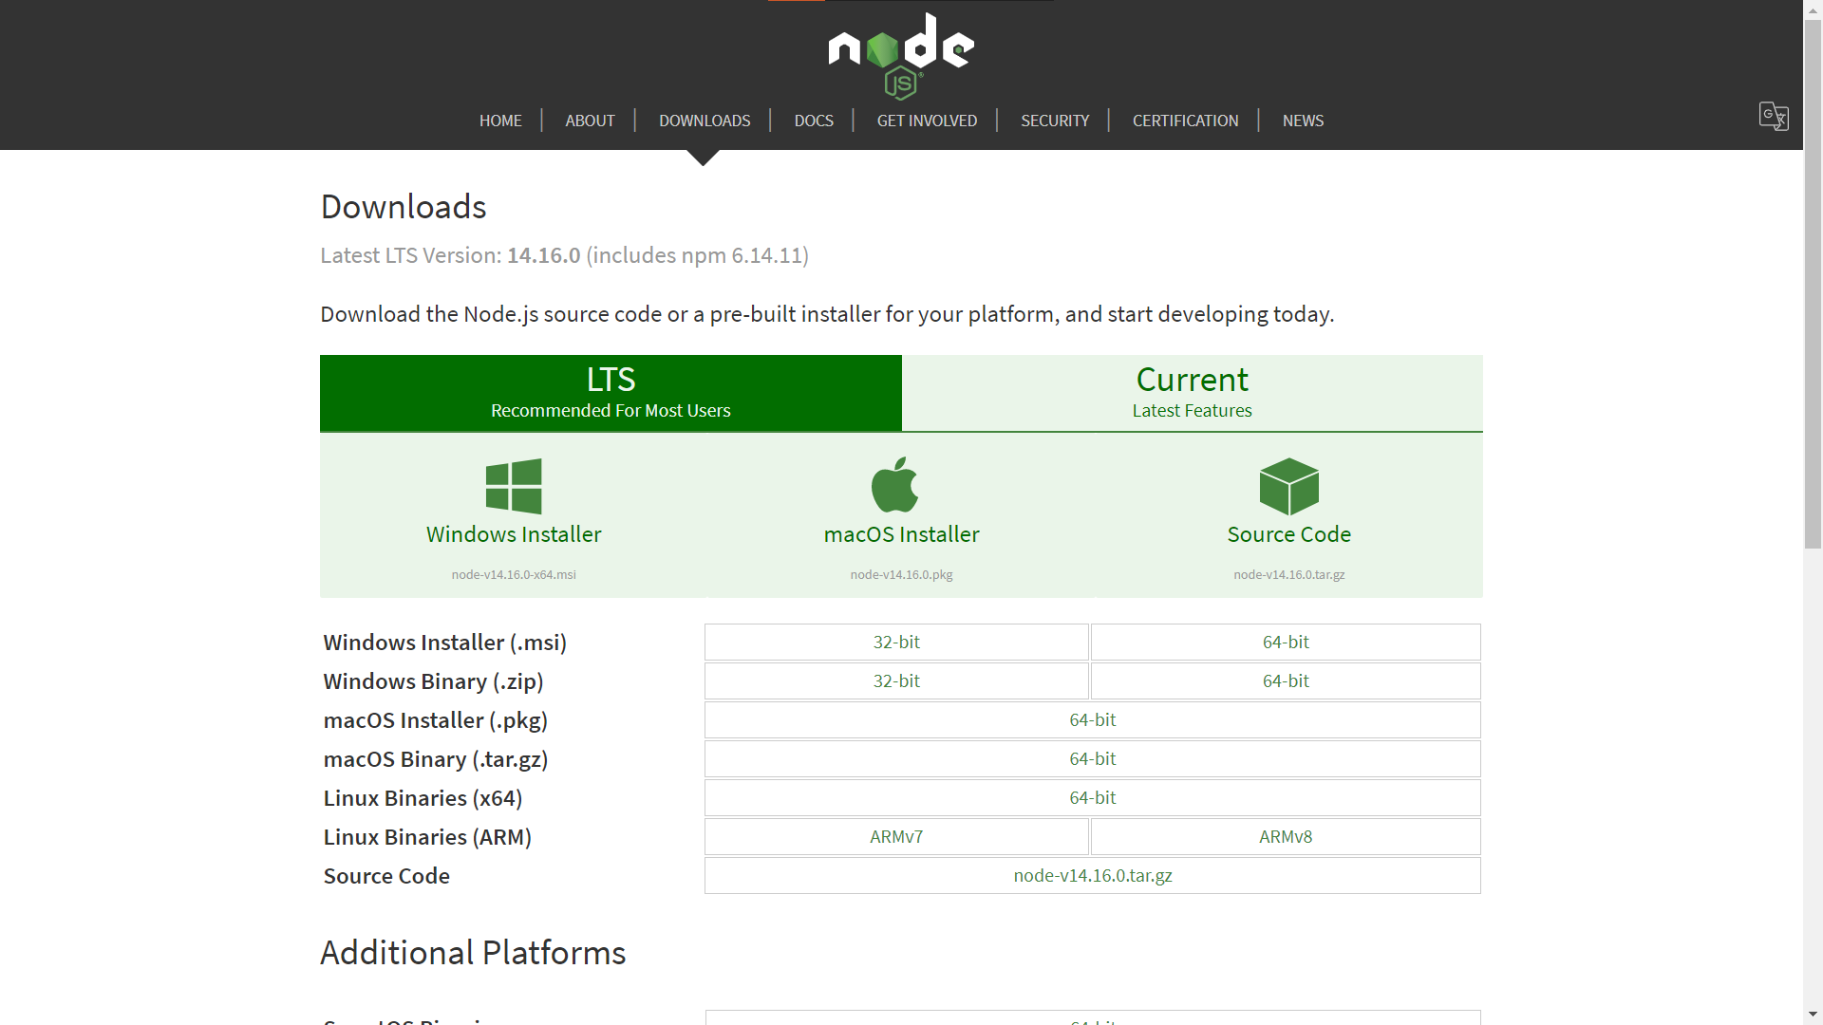Click the page scrollbar down arrow
The image size is (1823, 1025).
pyautogui.click(x=1813, y=1015)
